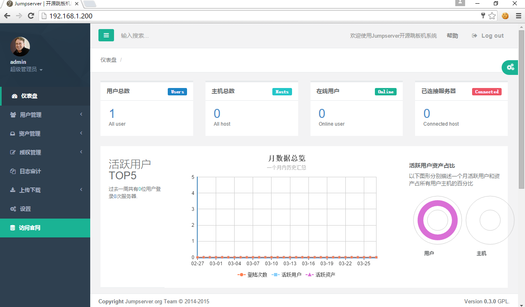Click the edit icon beside 授权管理
Image resolution: width=525 pixels, height=307 pixels.
13,153
